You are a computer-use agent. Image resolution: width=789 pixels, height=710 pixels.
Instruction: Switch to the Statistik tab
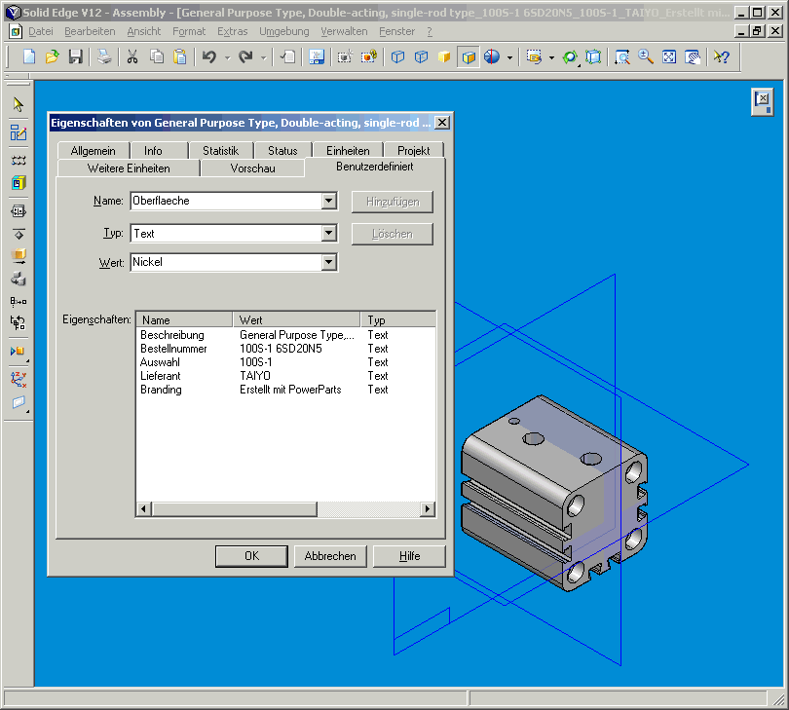220,151
